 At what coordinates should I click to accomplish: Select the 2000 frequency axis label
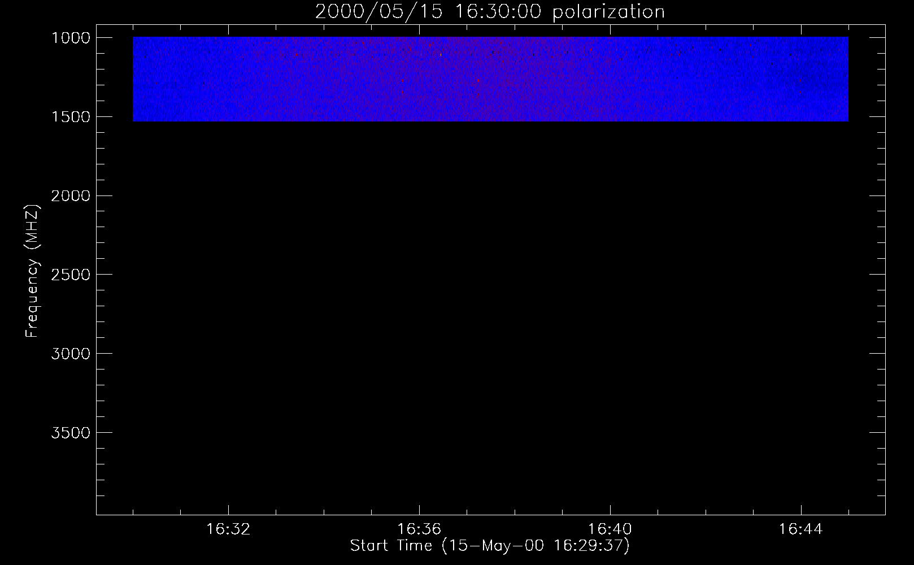(71, 196)
